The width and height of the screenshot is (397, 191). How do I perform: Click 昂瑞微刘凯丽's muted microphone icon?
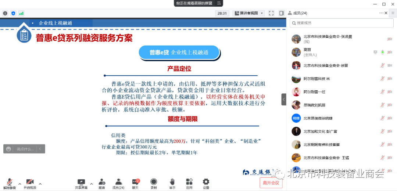coord(383,105)
